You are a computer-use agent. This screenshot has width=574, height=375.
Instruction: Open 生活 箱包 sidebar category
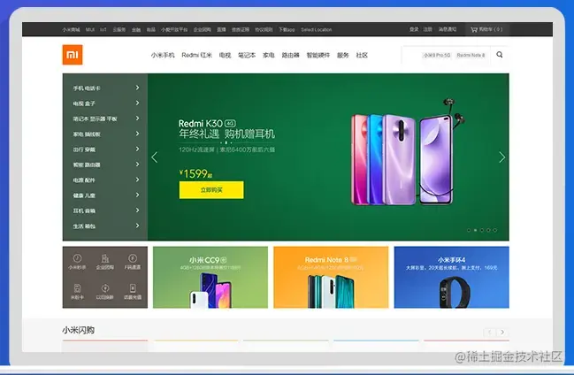(105, 226)
